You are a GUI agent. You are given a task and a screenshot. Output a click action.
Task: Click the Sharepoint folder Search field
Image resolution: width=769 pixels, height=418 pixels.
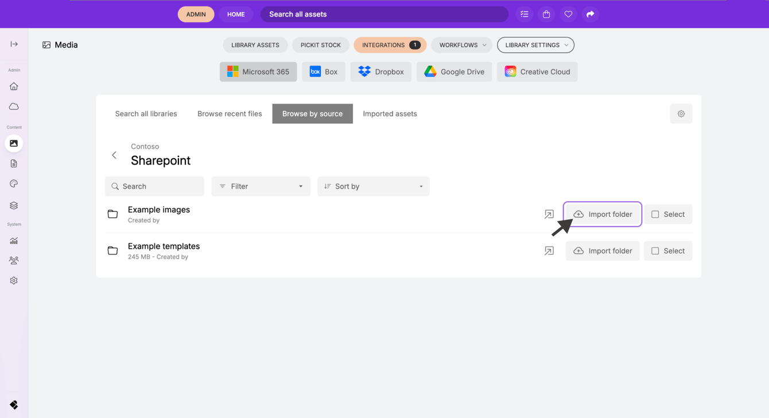click(x=154, y=186)
